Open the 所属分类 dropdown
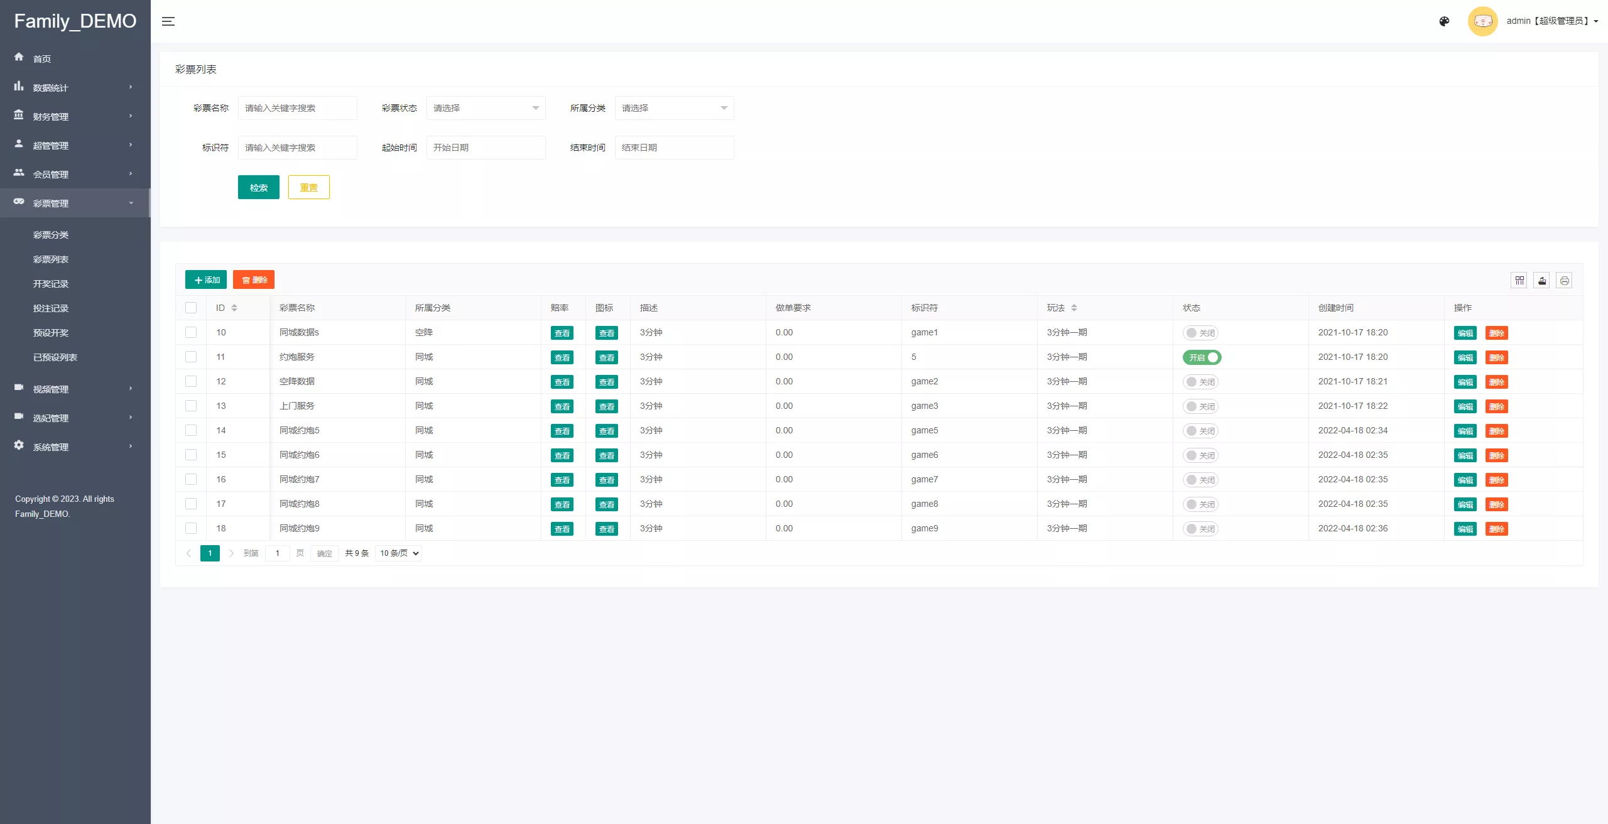The width and height of the screenshot is (1608, 824). pos(674,108)
